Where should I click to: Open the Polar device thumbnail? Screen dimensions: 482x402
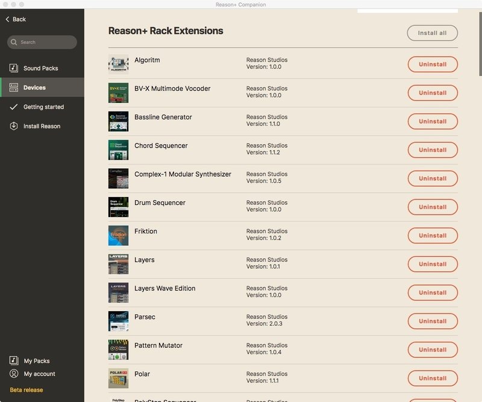click(118, 378)
